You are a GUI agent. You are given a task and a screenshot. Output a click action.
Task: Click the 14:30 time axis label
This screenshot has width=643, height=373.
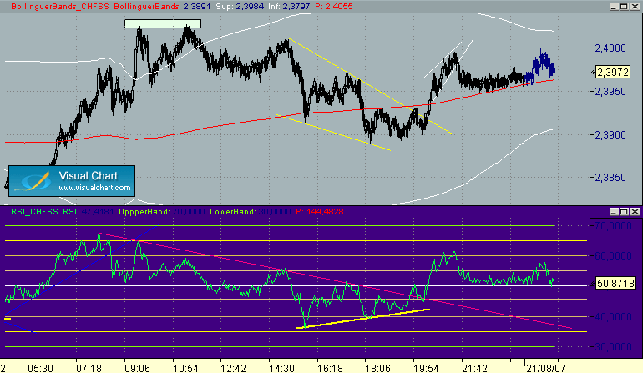[x=281, y=369]
